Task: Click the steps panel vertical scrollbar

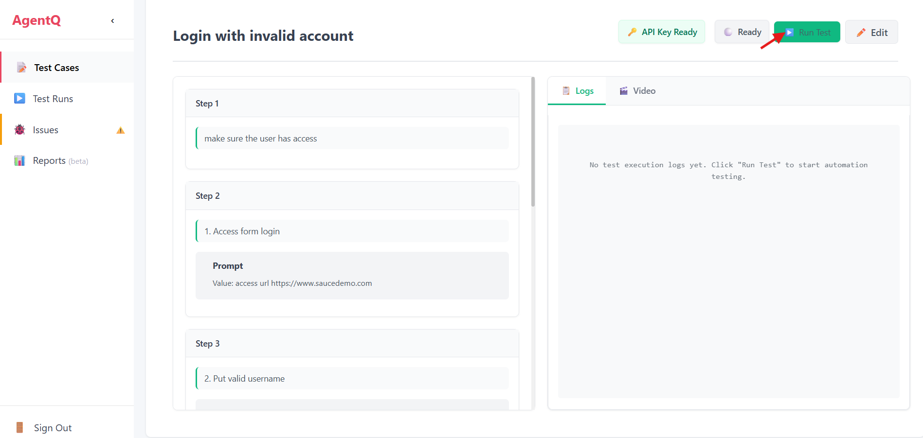Action: [x=533, y=142]
